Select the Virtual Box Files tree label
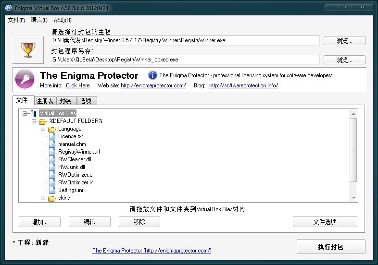Screen dimensions: 378x265 [58, 113]
